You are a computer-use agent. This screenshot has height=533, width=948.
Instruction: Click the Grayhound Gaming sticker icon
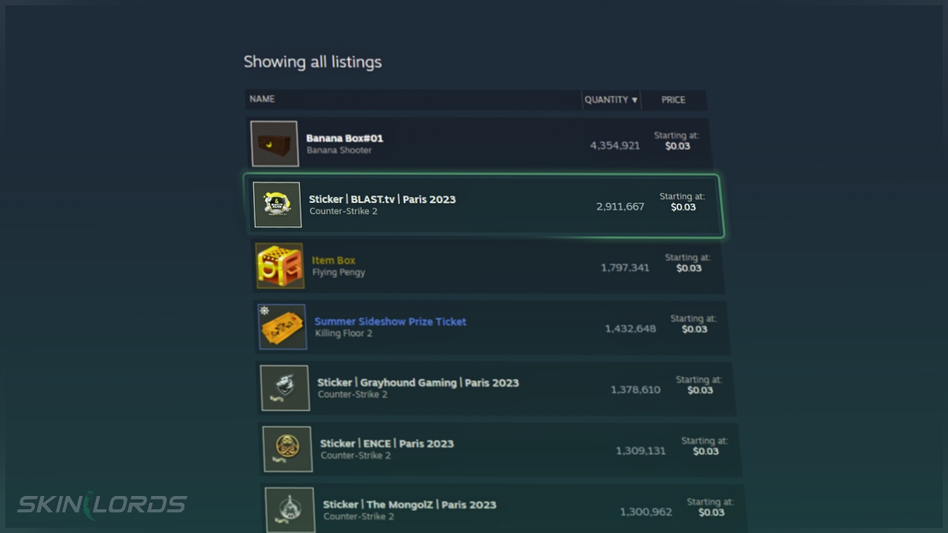(285, 388)
